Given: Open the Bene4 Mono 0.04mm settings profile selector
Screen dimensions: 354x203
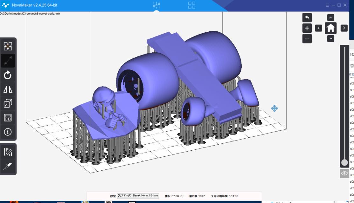Looking at the screenshot, I should tap(138, 196).
